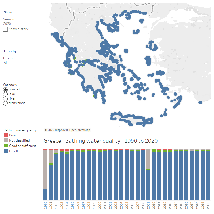Click the 2020 year label on the axis

click(208, 205)
